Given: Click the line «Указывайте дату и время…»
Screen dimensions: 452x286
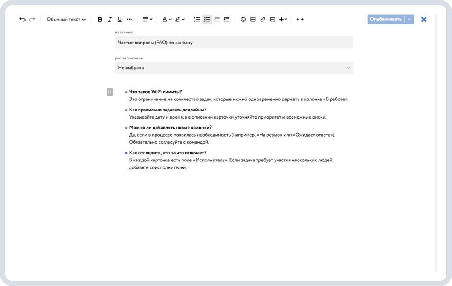Looking at the screenshot, I should [x=228, y=117].
